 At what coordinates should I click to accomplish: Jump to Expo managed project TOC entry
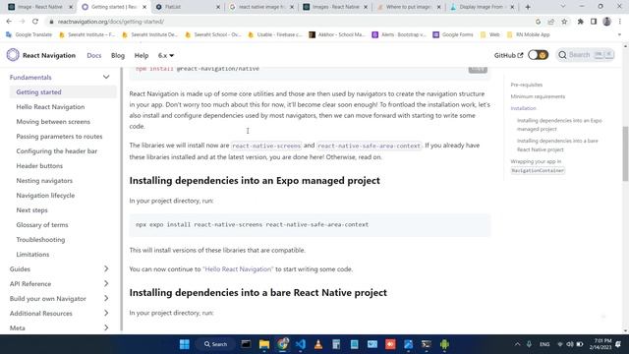(559, 125)
